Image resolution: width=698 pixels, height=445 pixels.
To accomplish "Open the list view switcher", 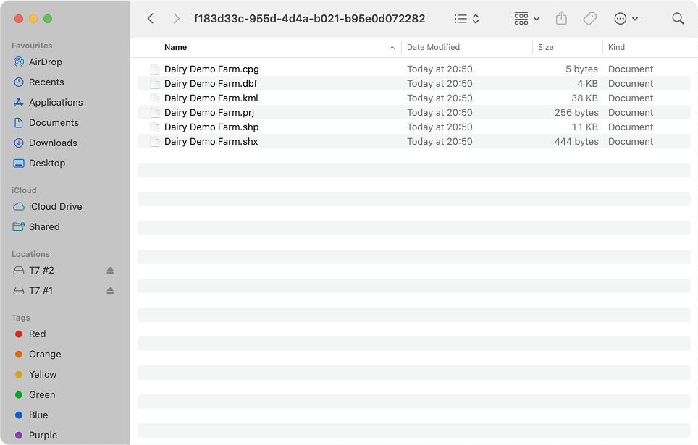I will [x=466, y=19].
